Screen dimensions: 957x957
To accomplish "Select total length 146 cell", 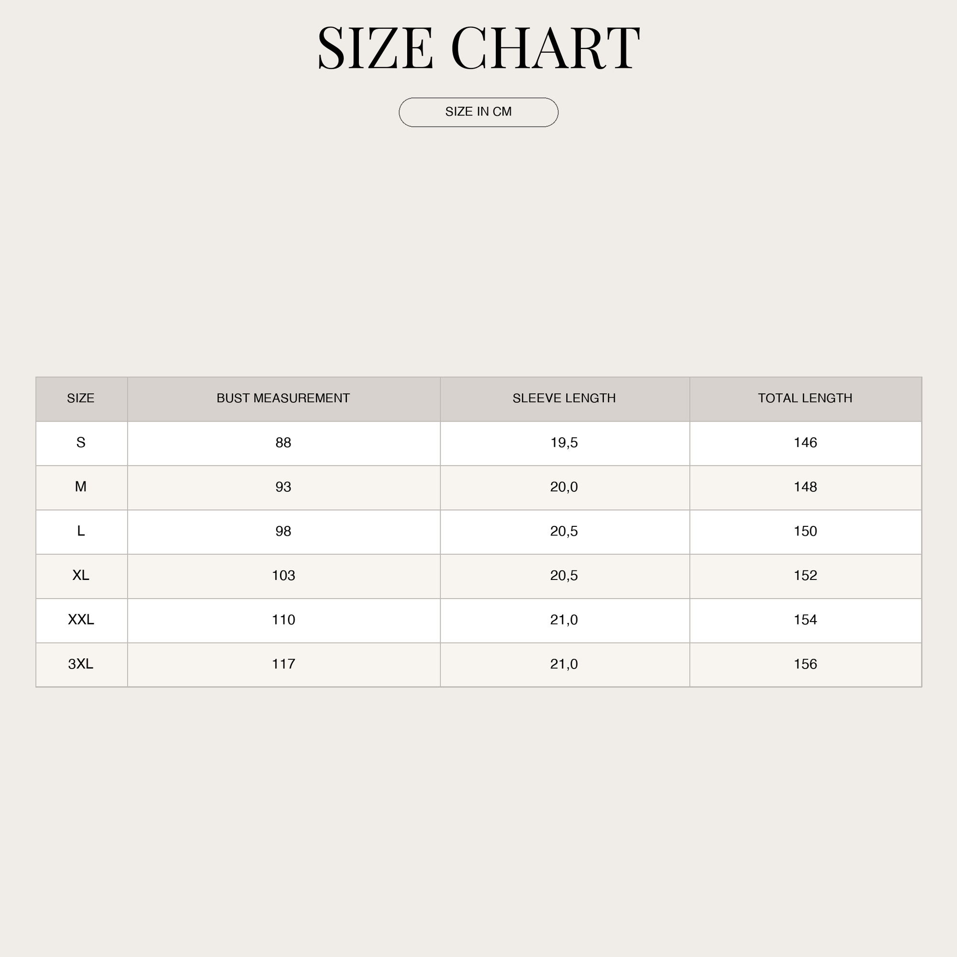I will click(806, 444).
